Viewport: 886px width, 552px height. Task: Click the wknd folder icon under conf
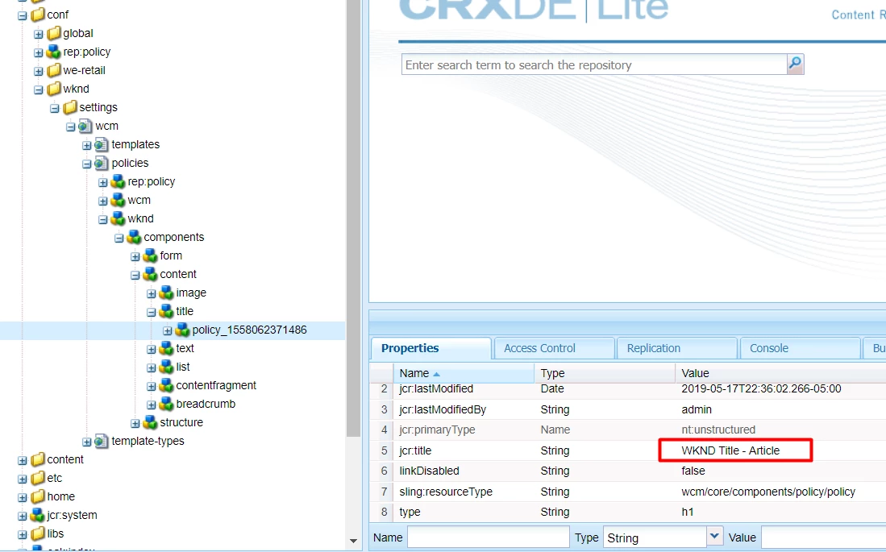(54, 89)
